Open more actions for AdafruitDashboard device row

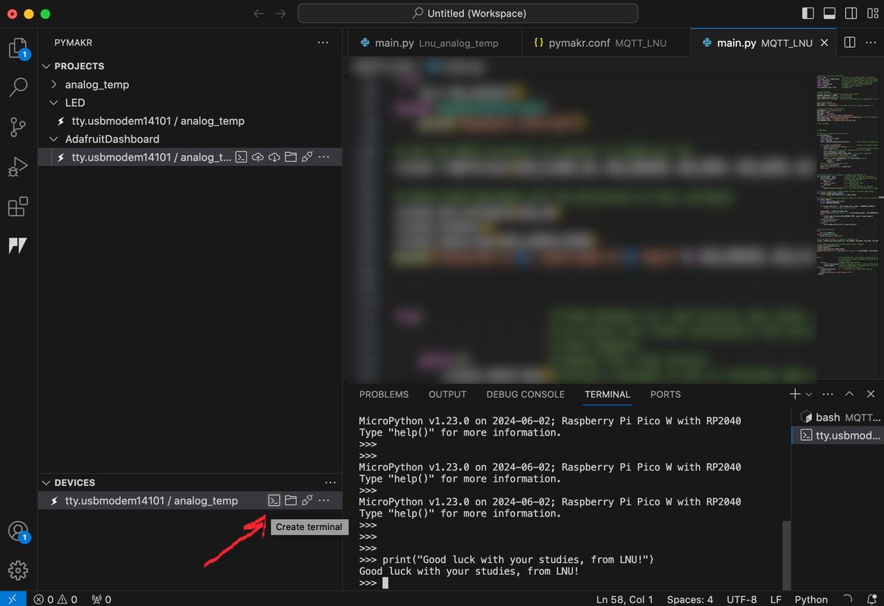coord(324,157)
